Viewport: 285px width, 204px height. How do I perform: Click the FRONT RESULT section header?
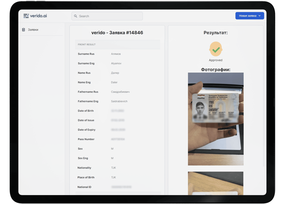point(118,44)
